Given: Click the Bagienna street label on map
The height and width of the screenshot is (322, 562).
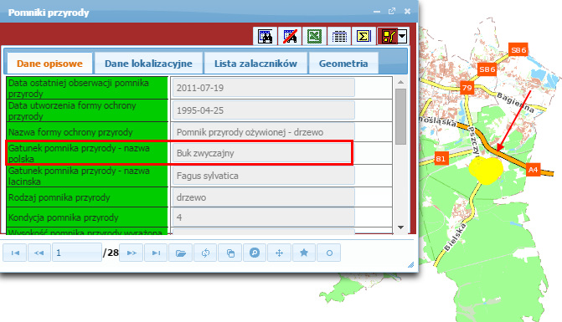Looking at the screenshot, I should pos(516,103).
